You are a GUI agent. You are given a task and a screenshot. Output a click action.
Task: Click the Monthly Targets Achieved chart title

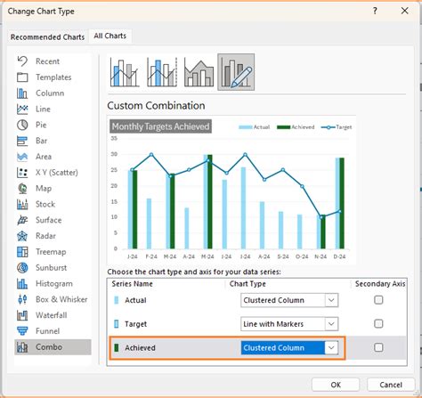pos(160,126)
